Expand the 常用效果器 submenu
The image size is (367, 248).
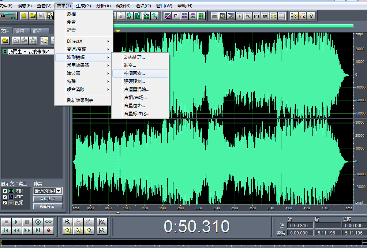pyautogui.click(x=83, y=65)
